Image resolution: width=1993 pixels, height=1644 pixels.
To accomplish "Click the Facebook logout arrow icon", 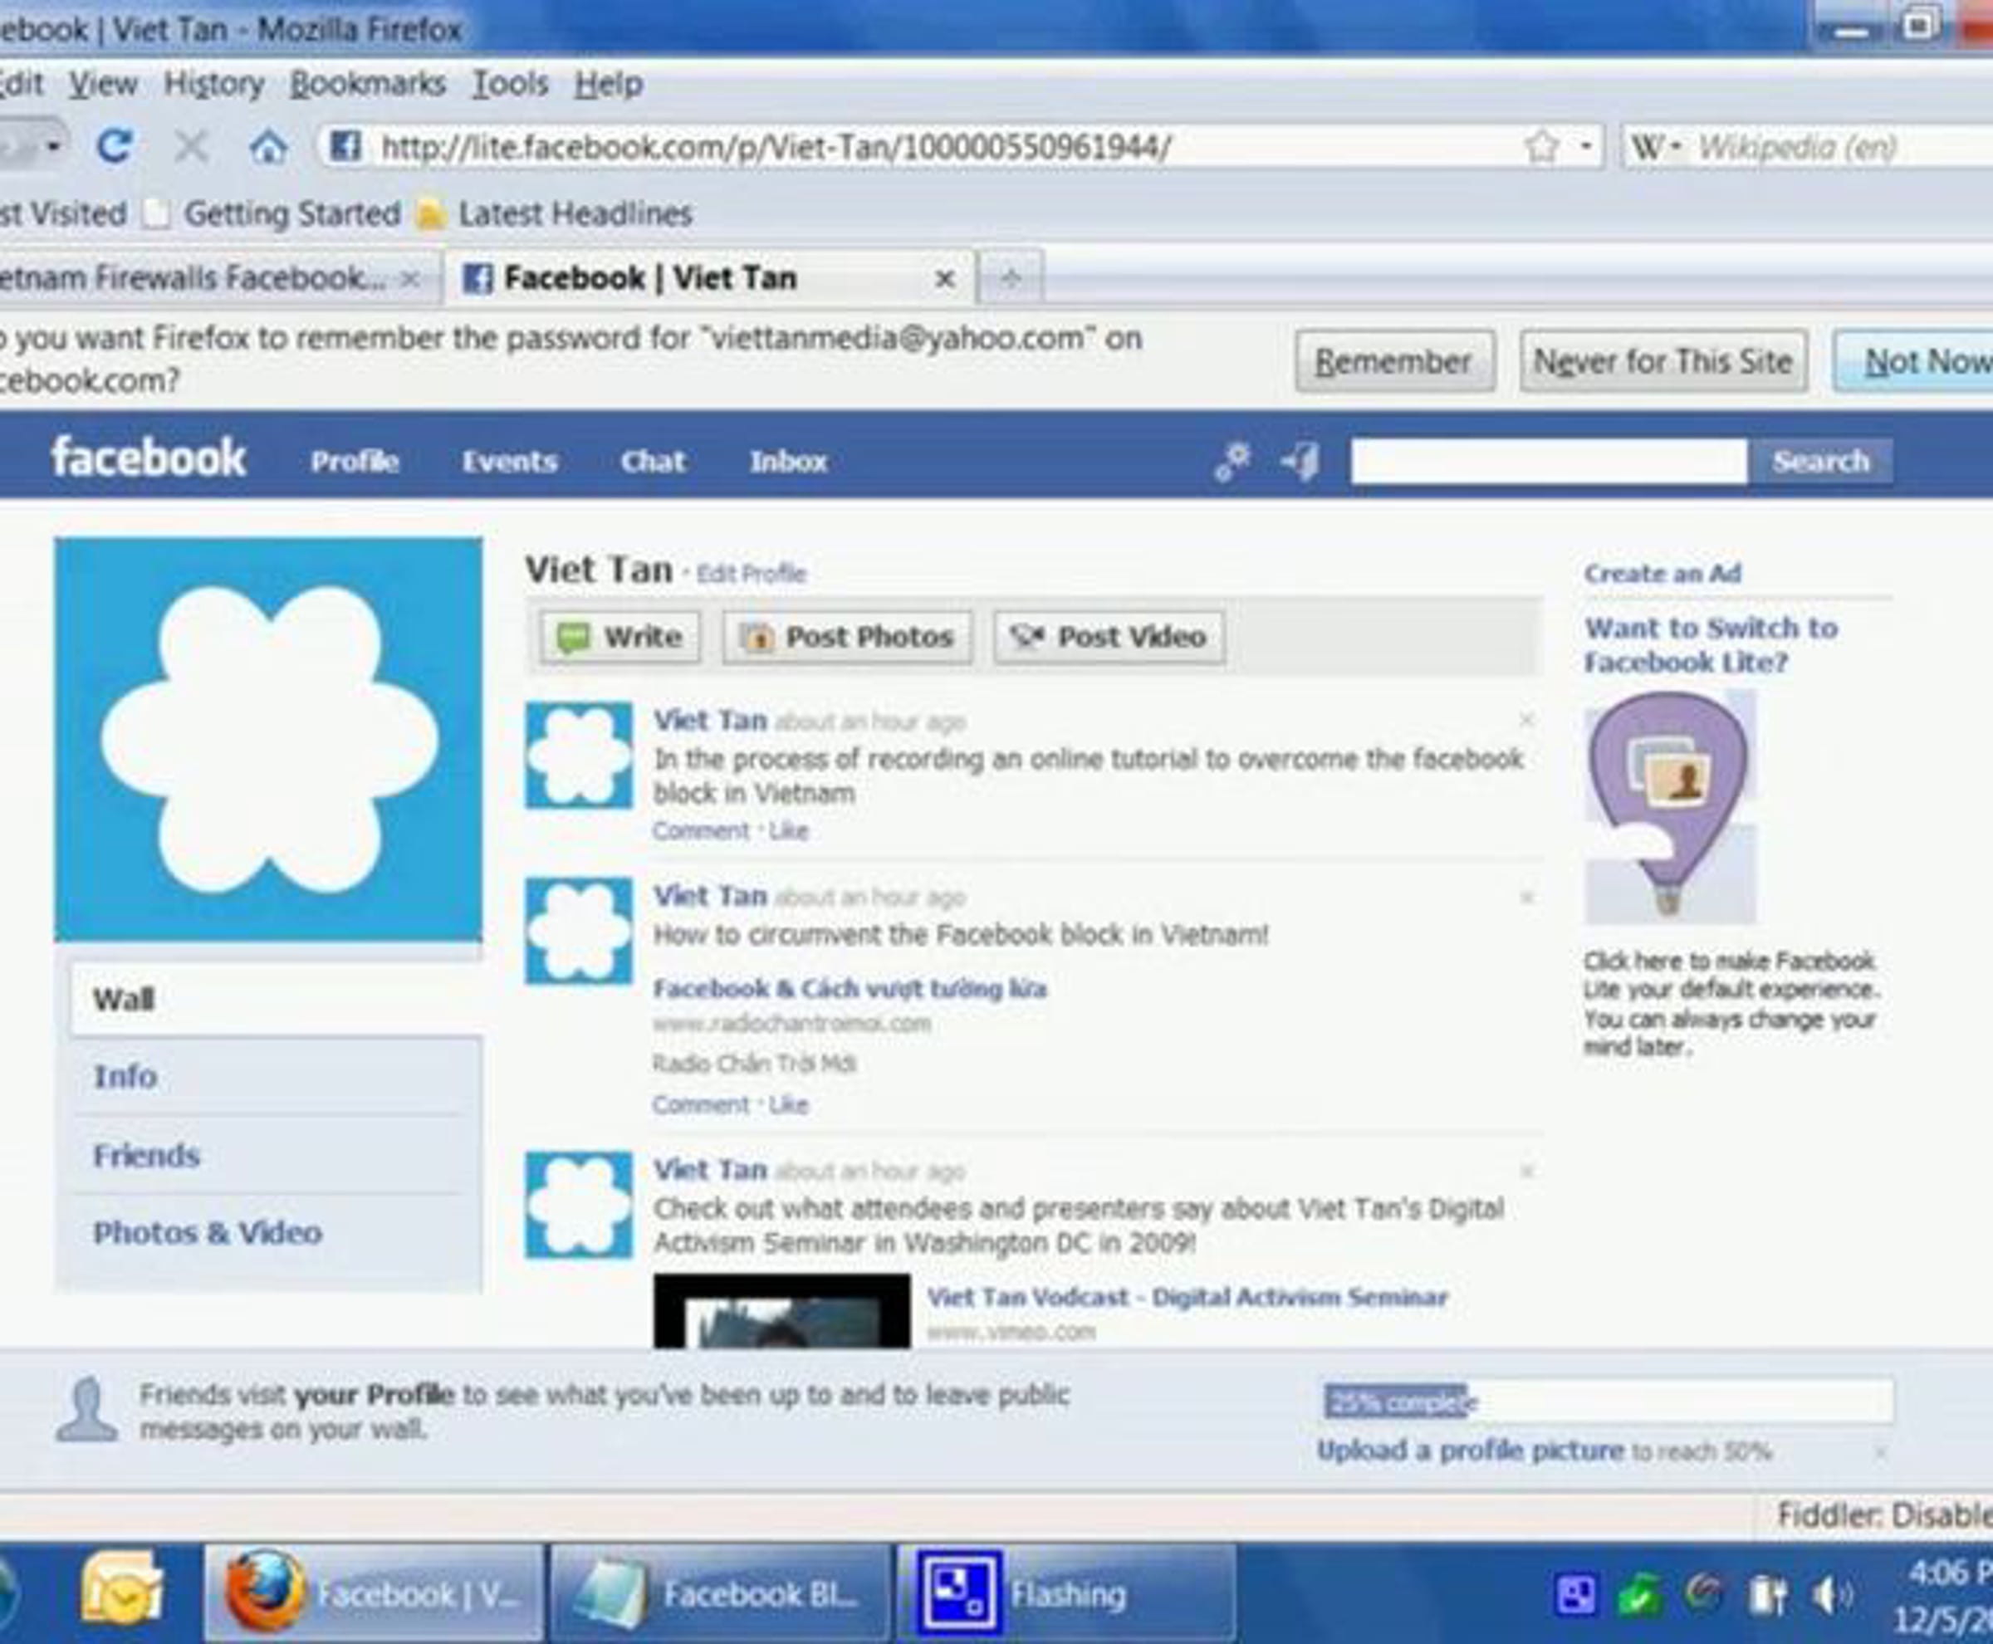I will (x=1300, y=461).
